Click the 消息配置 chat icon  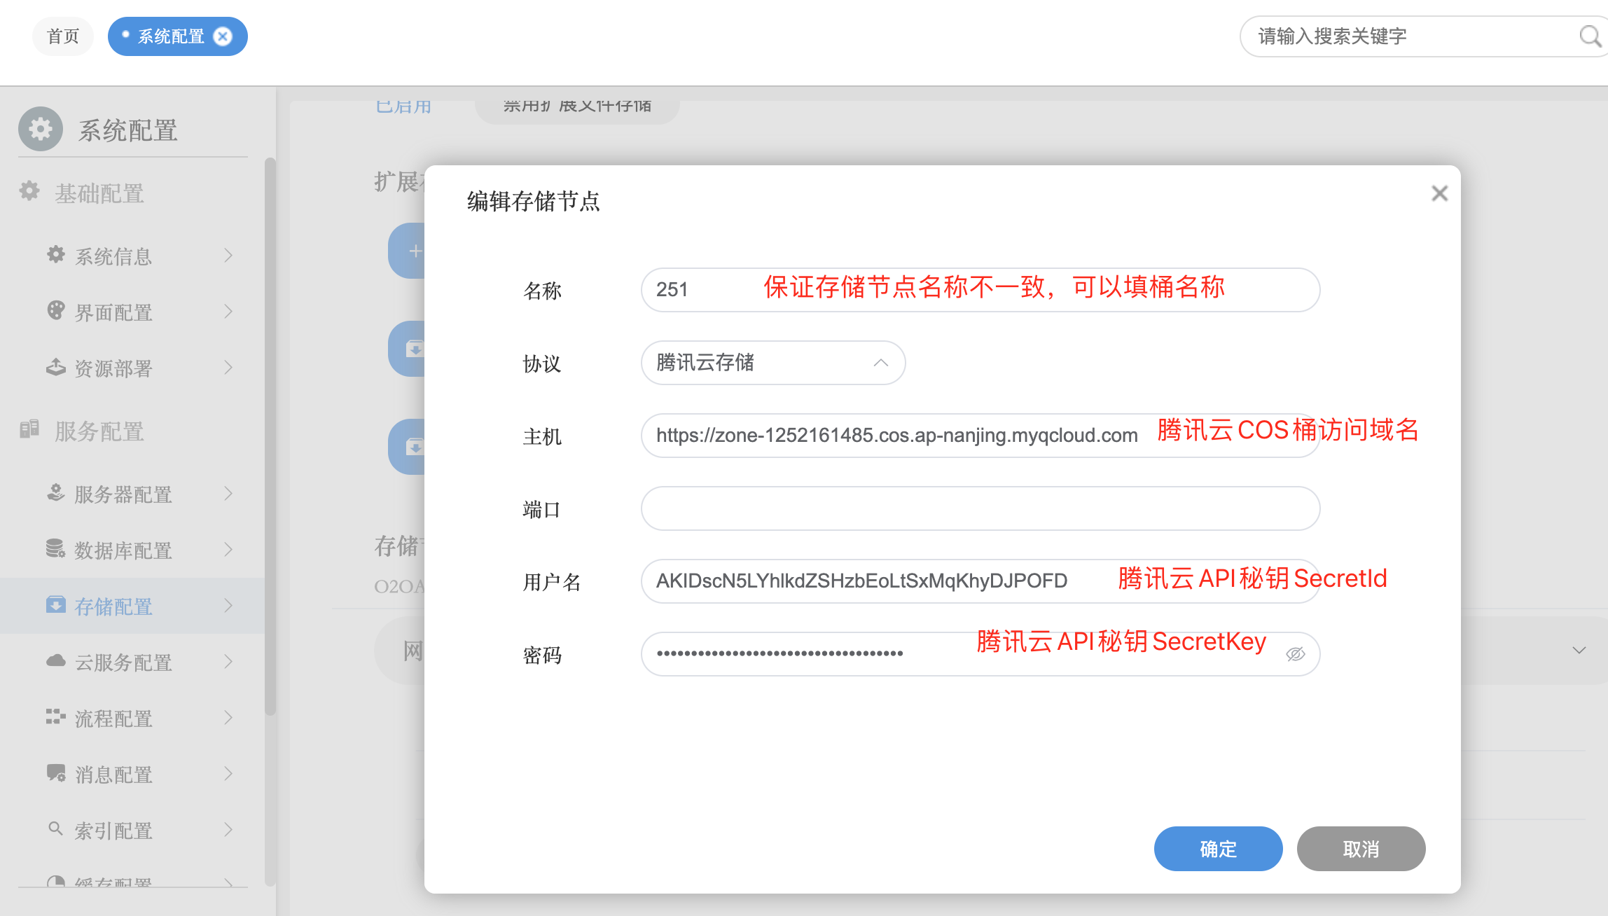click(x=56, y=773)
